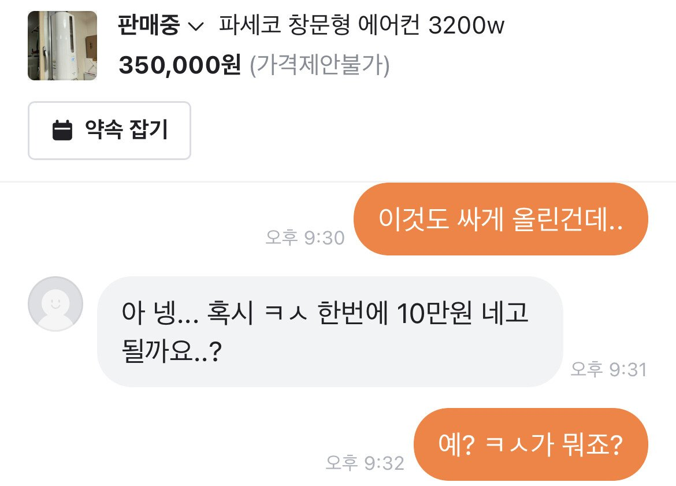This screenshot has width=676, height=486.
Task: Open the air conditioner product thumbnail
Action: (x=62, y=46)
